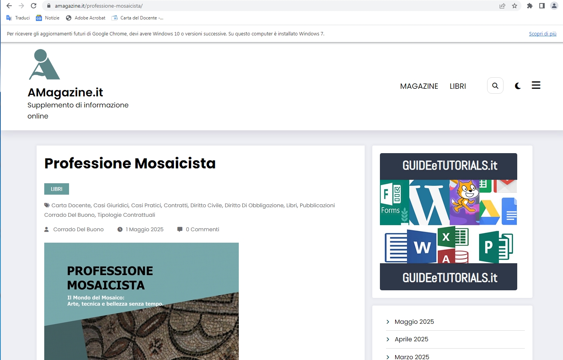Click the green LIBRI category tag
563x360 pixels.
coord(56,189)
